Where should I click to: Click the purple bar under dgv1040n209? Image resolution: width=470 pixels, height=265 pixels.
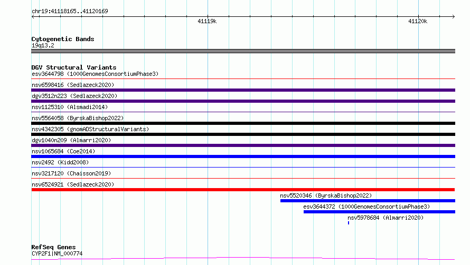click(243, 145)
